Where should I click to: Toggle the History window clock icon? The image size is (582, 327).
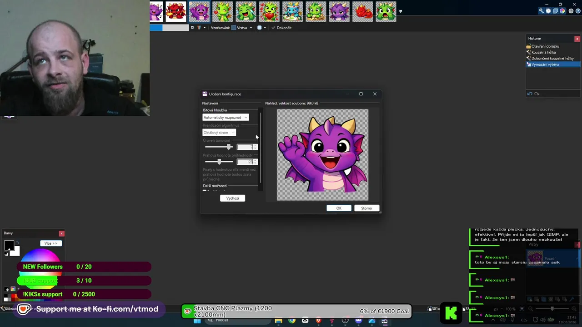(548, 11)
